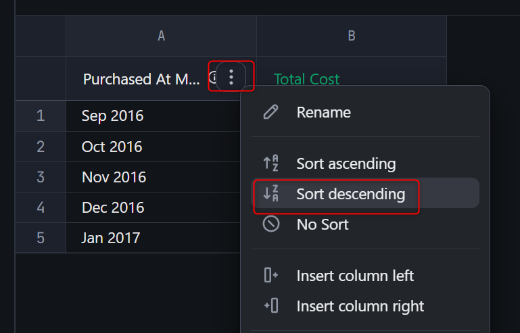
Task: Select column letter A header
Action: pyautogui.click(x=161, y=36)
